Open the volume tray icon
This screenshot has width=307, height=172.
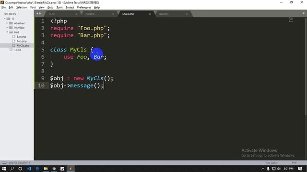point(279,169)
